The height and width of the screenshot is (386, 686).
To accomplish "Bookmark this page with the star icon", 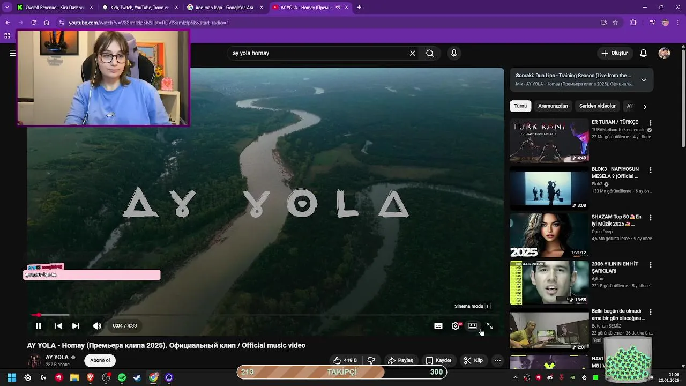I will 615,23.
